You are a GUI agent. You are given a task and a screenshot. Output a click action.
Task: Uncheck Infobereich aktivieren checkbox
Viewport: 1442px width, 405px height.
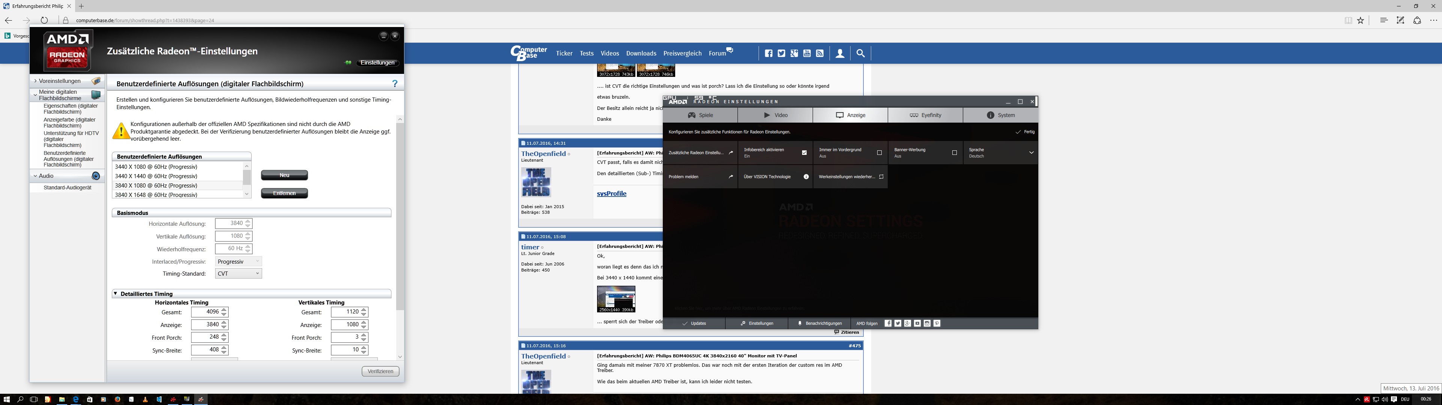click(x=804, y=153)
